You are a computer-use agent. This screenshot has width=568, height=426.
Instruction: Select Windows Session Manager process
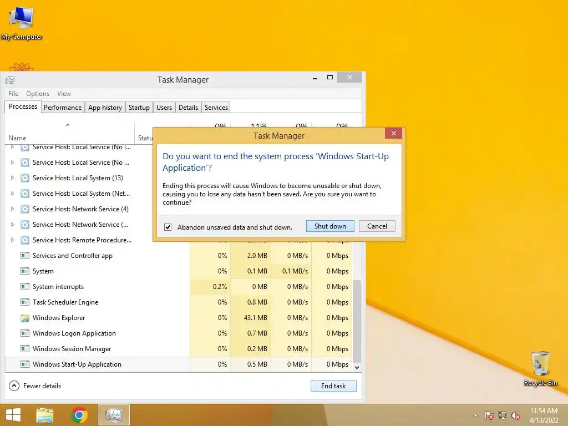[179, 349]
